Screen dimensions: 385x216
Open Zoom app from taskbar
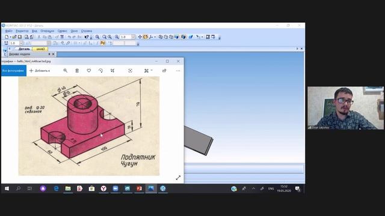(115, 188)
